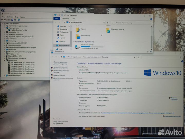Click Изменить параметры link
185x139 pixels.
174,99
